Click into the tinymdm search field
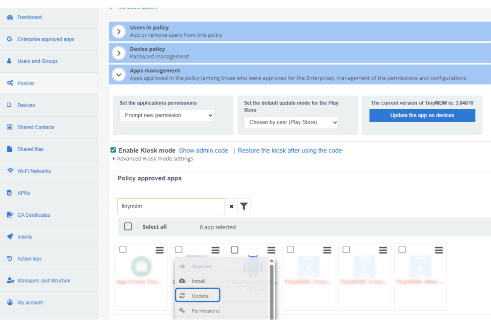 pyautogui.click(x=171, y=206)
